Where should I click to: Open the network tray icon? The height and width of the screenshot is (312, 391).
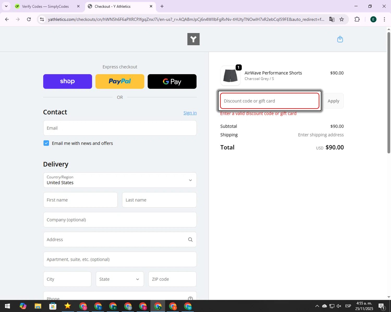[332, 306]
